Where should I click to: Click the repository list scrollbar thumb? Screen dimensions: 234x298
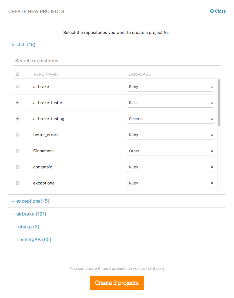pyautogui.click(x=219, y=103)
